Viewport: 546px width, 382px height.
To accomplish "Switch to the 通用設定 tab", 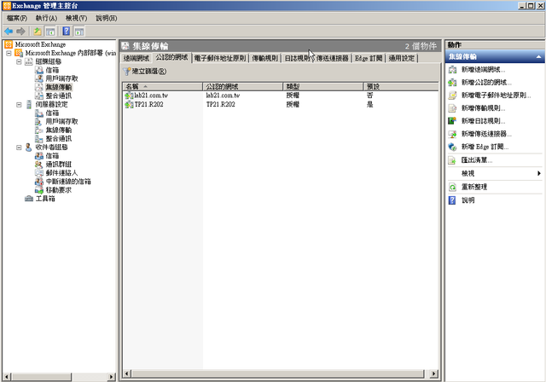I will [x=402, y=59].
